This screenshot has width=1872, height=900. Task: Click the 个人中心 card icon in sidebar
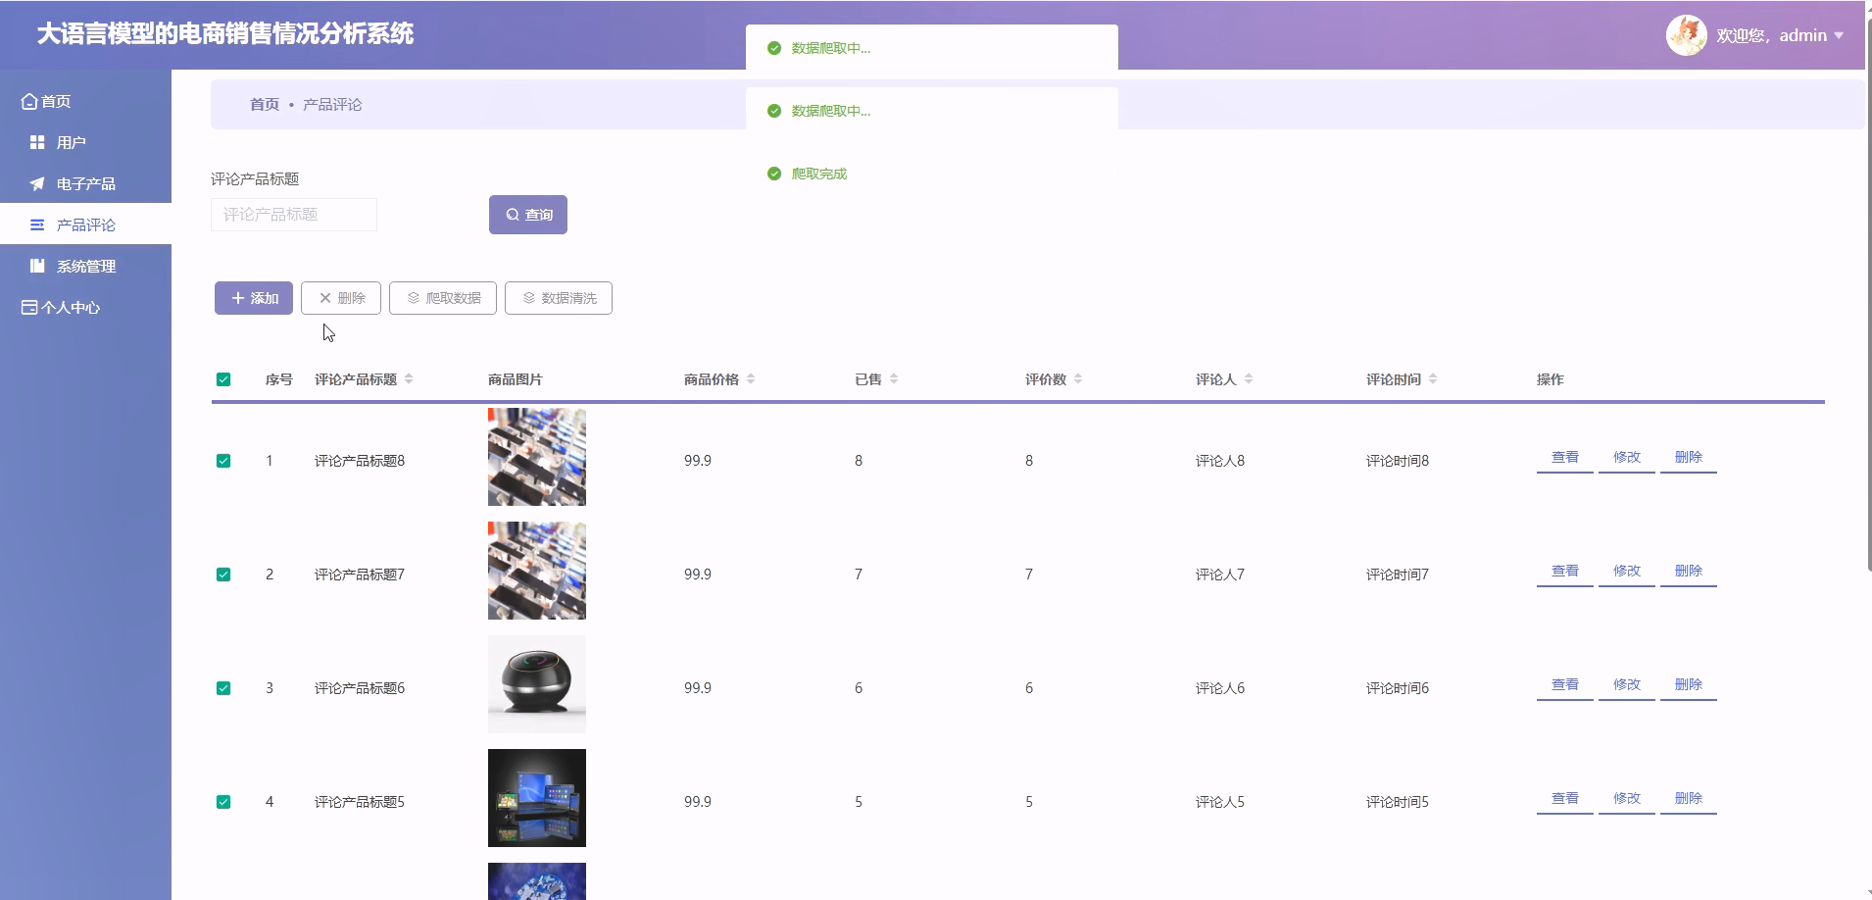pos(29,307)
